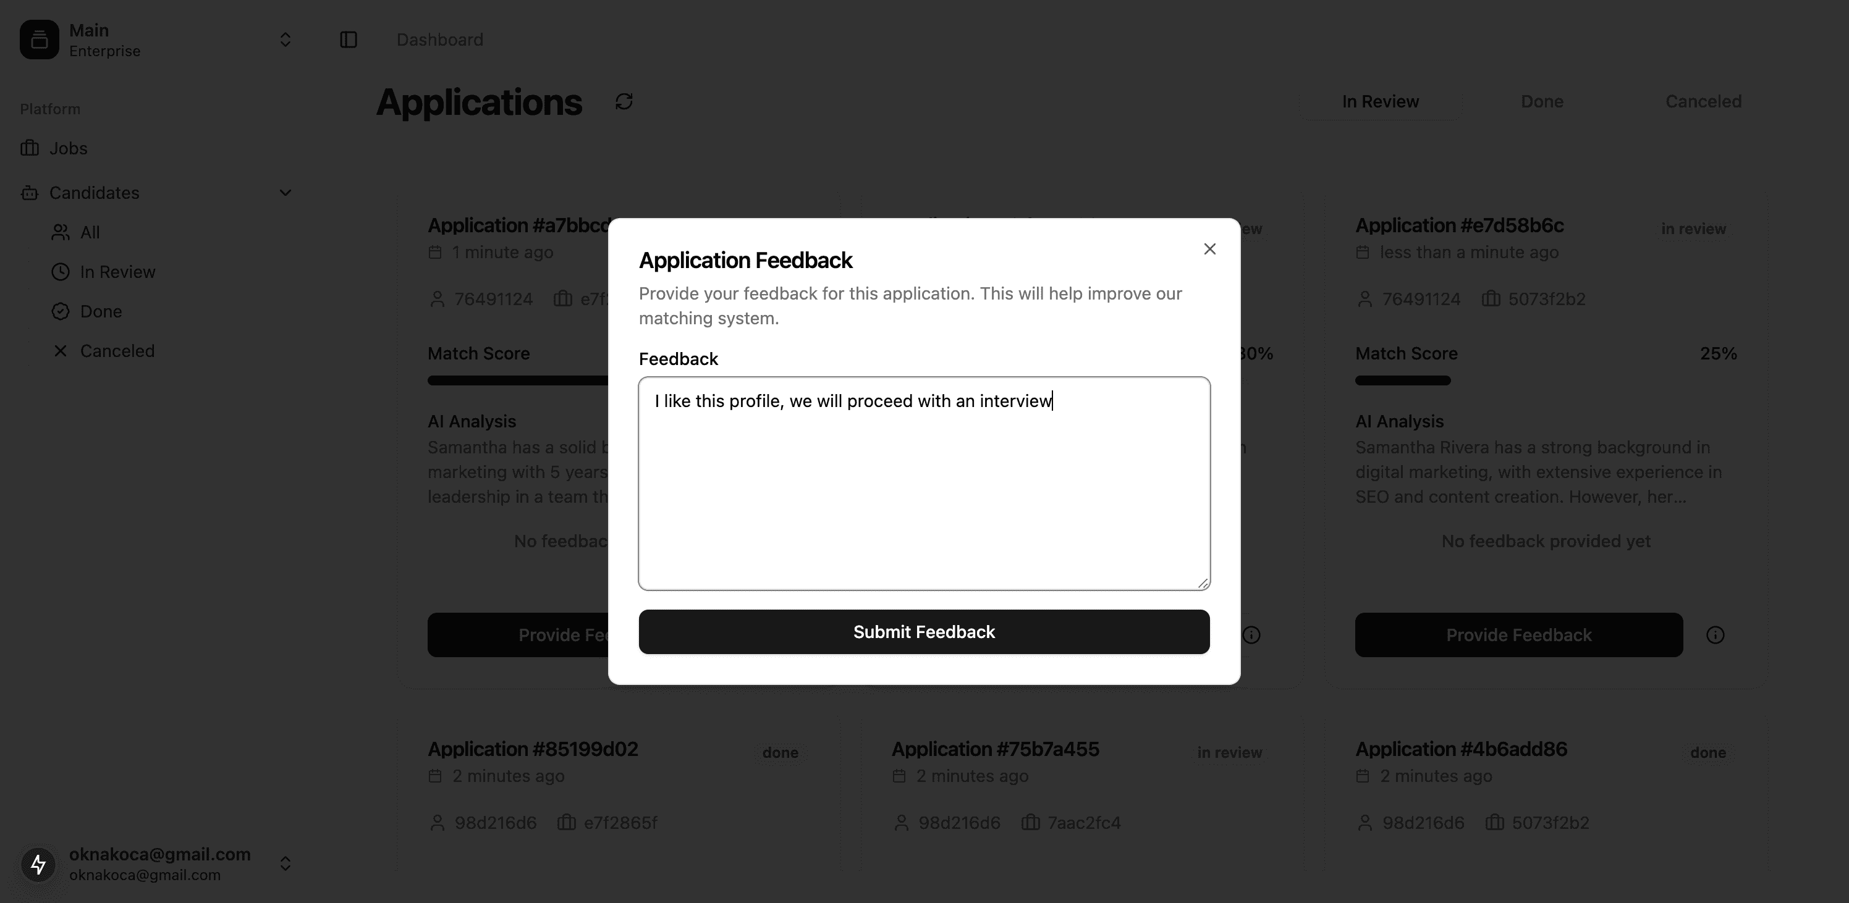Collapse the Candidates section chevron
The image size is (1849, 903).
[x=285, y=192]
